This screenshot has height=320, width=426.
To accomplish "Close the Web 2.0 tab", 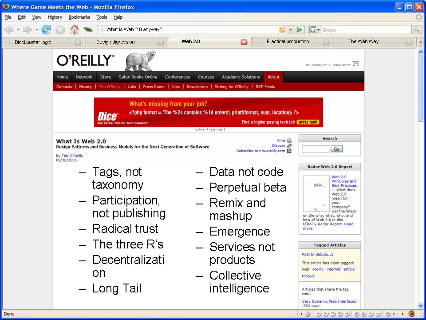I will 244,42.
